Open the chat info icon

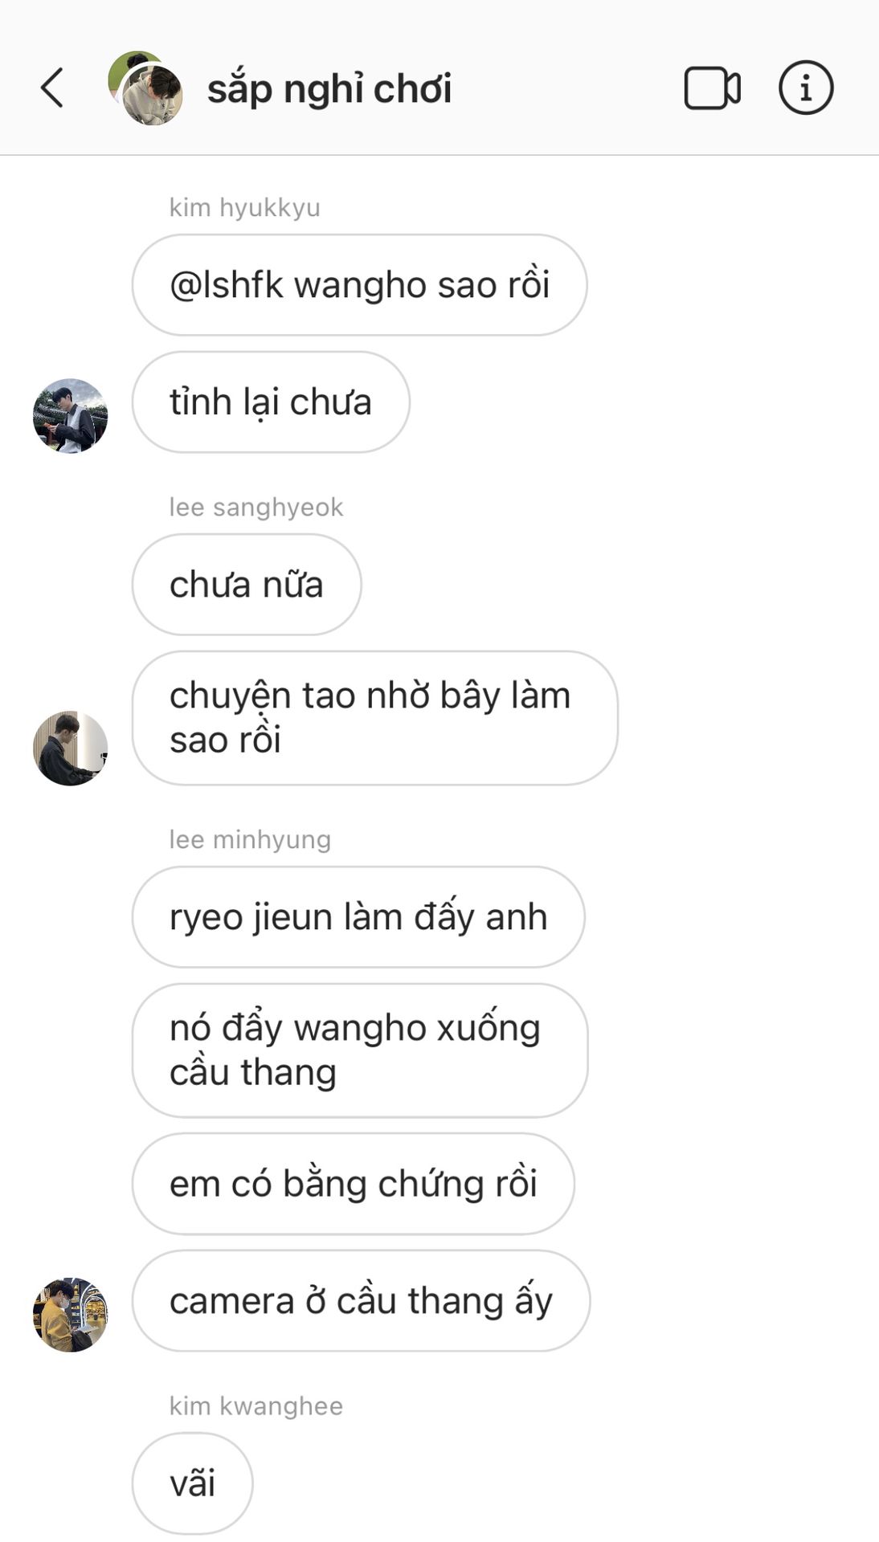[x=806, y=88]
